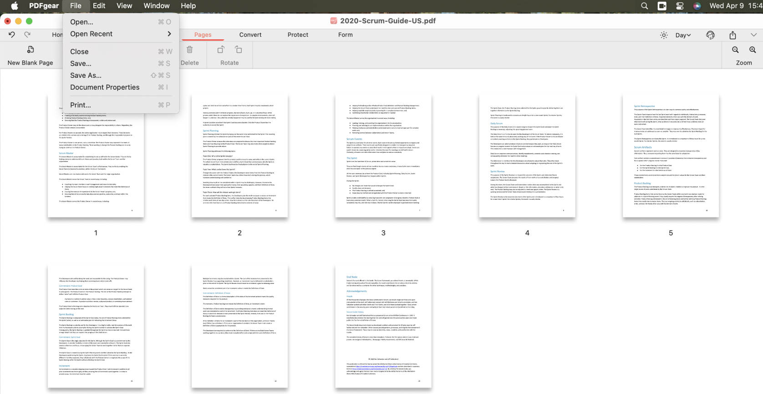Click the Delete button label

(x=189, y=63)
